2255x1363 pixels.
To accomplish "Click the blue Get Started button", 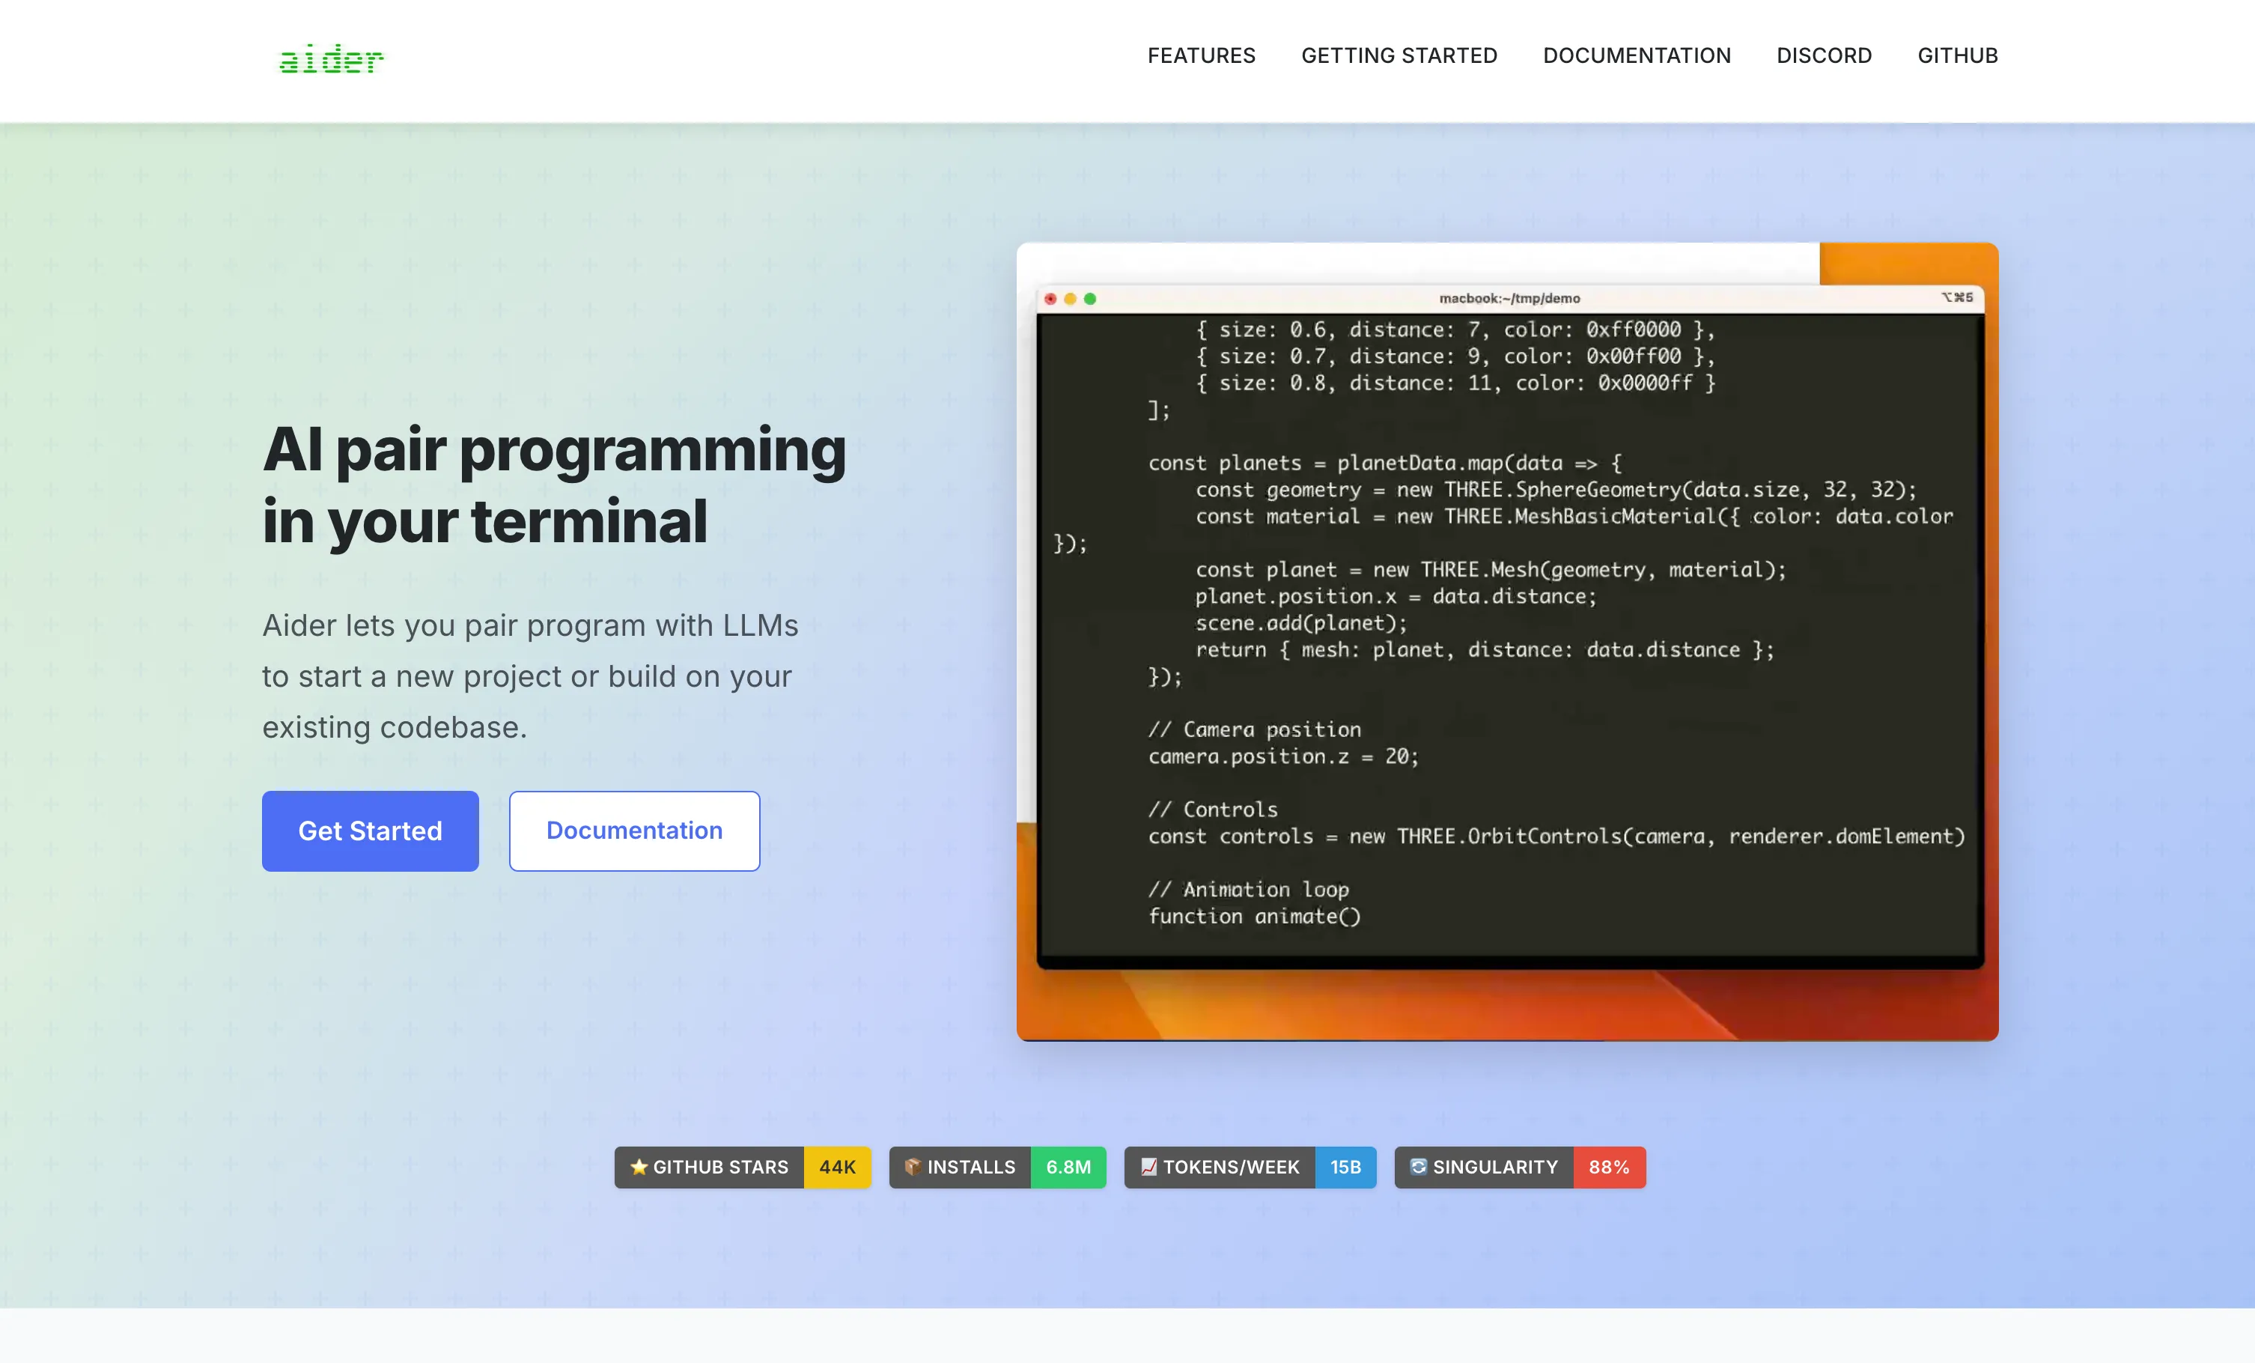I will point(370,831).
